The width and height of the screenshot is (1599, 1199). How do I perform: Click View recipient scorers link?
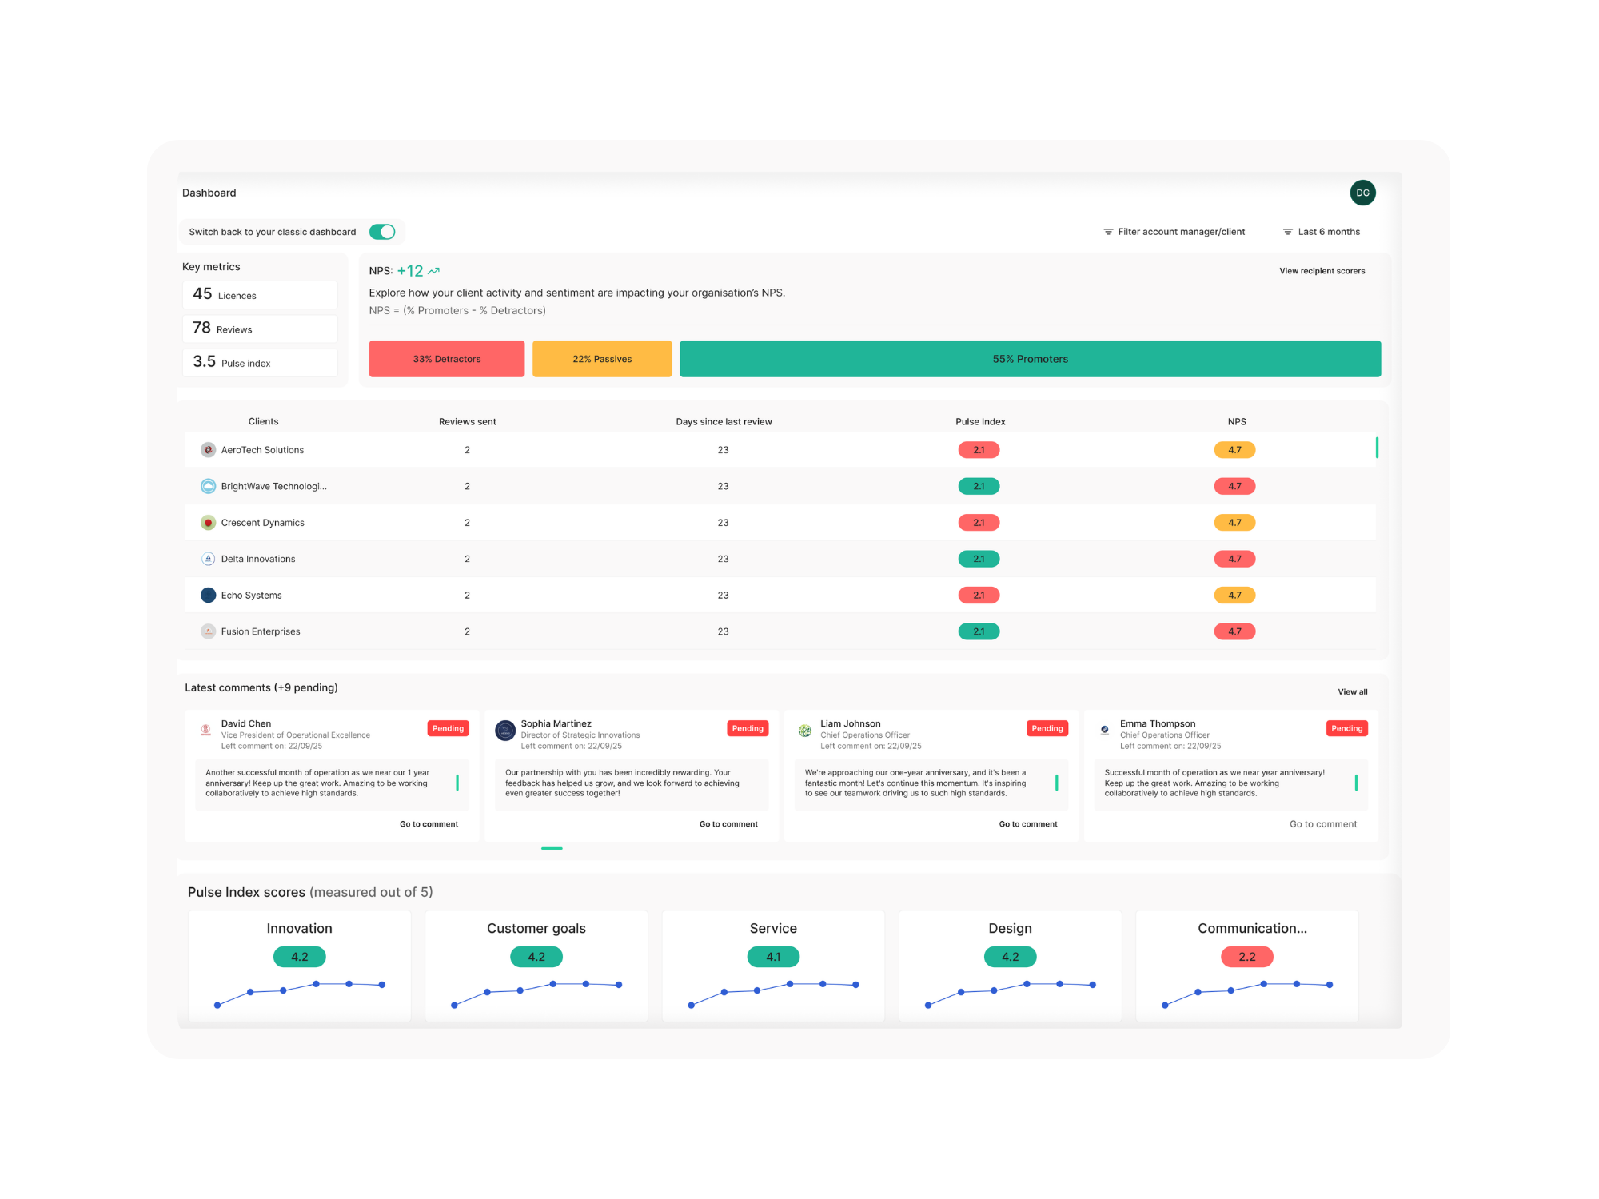point(1322,271)
